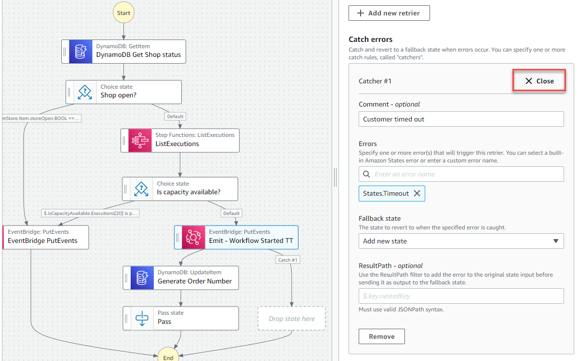The height and width of the screenshot is (361, 579).
Task: Click the Comment field with Customer timed out
Action: 461,119
